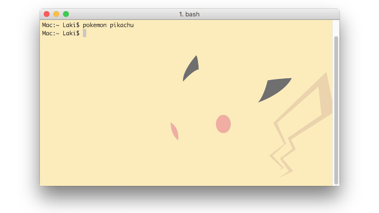The height and width of the screenshot is (213, 379).
Task: Click the "1. bash" window title
Action: [189, 14]
